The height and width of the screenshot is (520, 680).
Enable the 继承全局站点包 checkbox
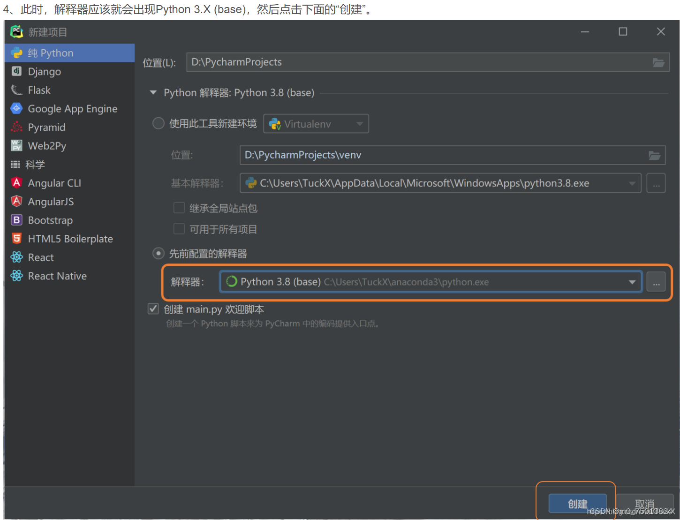[x=179, y=208]
